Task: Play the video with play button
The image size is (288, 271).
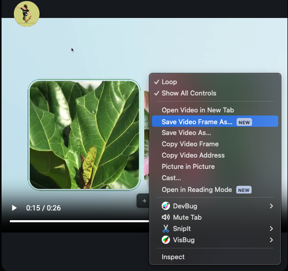Action: tap(14, 208)
